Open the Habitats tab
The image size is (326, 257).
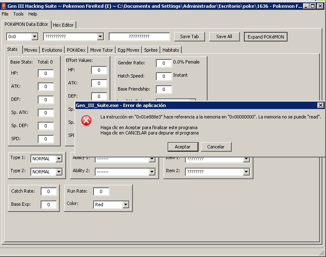[x=171, y=50]
